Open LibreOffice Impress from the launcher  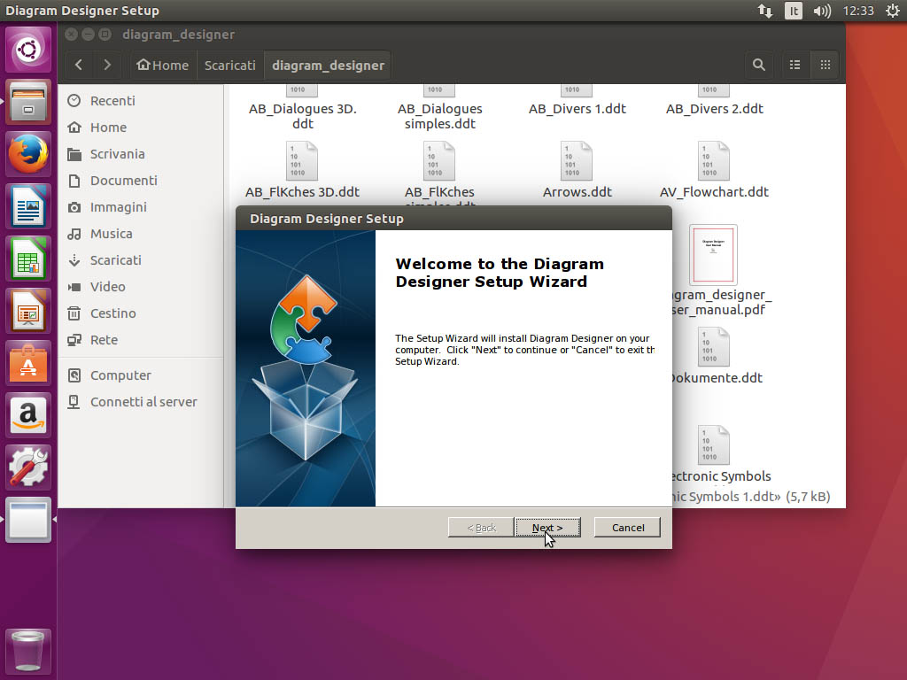coord(29,313)
